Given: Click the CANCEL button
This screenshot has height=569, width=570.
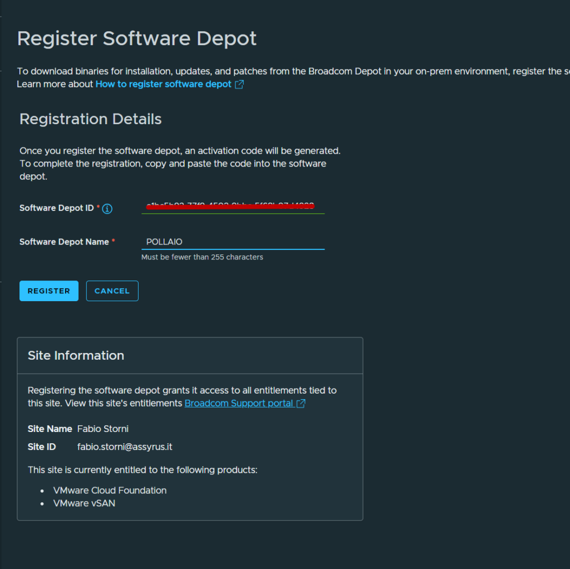Looking at the screenshot, I should [112, 291].
